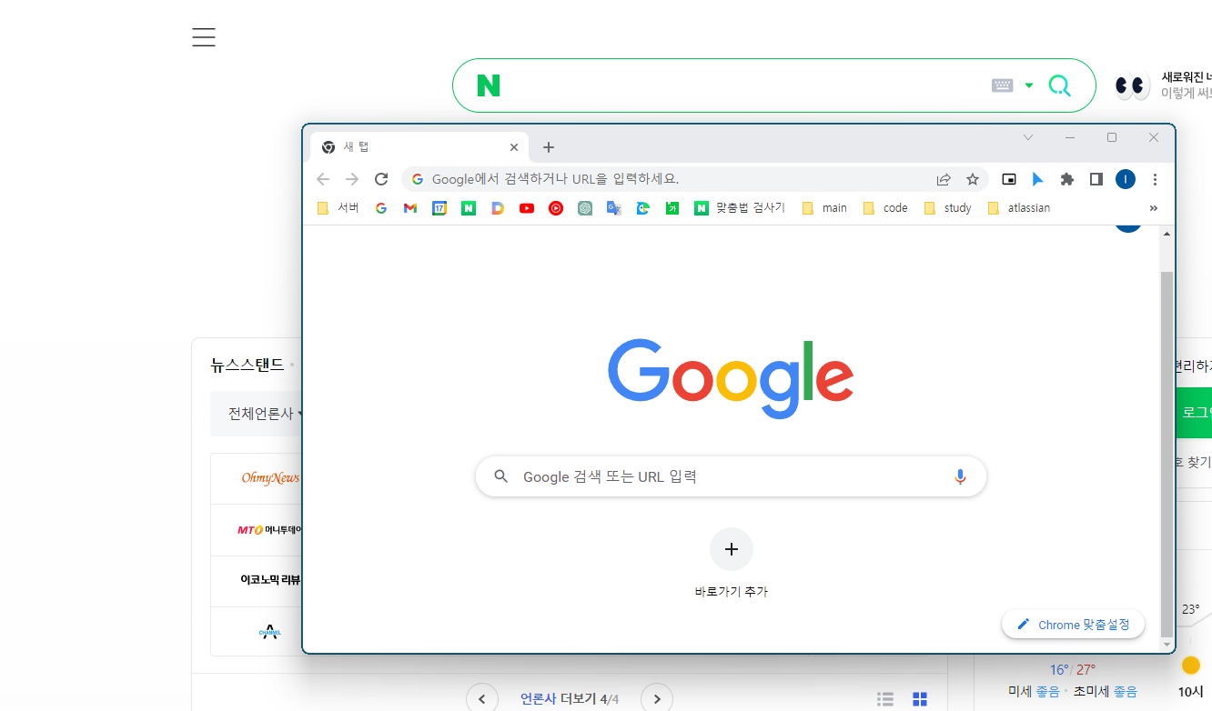
Task: Open Chrome tab search chevron
Action: [1028, 137]
